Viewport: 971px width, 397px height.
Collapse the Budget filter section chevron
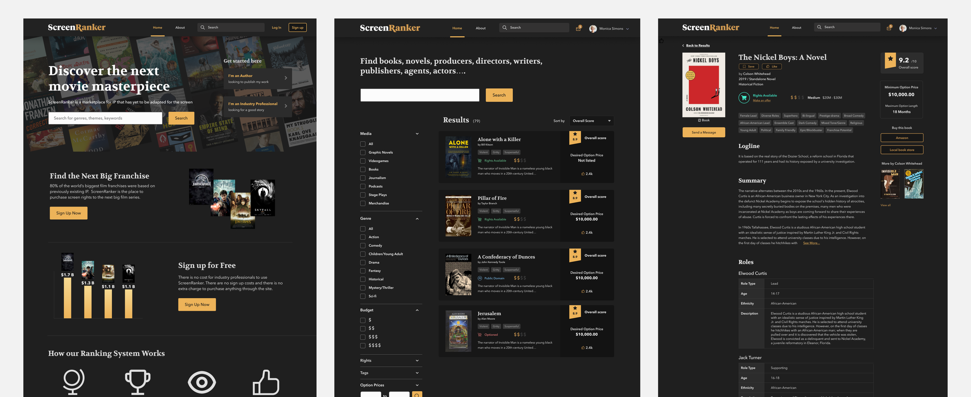[x=417, y=310]
